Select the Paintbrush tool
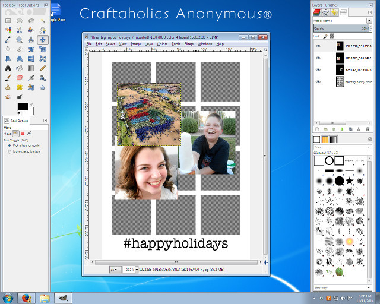380x304 pixels. (x=8, y=78)
